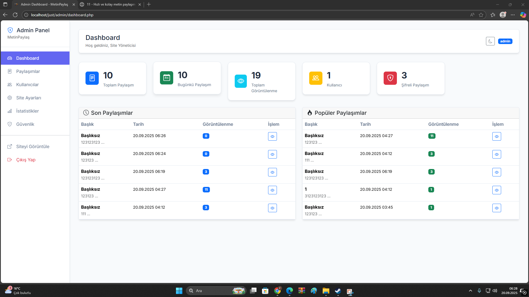529x297 pixels.
Task: Open Kullanıcılar in the sidebar
Action: [x=27, y=85]
